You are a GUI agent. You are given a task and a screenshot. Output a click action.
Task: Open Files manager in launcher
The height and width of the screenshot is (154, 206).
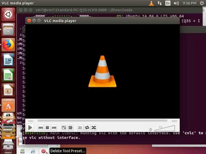(x=8, y=30)
